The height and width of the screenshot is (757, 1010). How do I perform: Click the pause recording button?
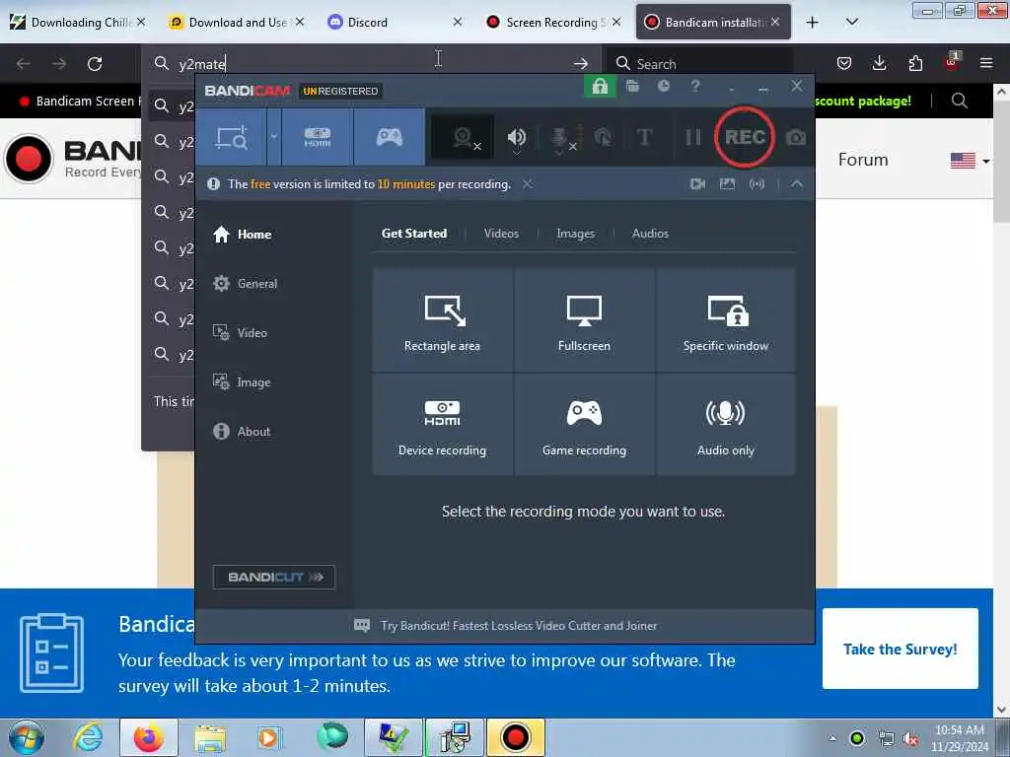pos(693,137)
